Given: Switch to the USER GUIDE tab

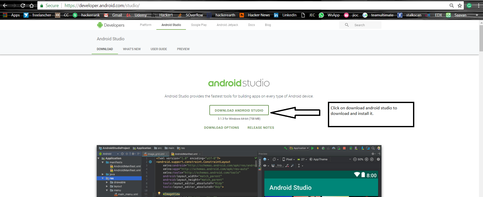Looking at the screenshot, I should coord(159,49).
